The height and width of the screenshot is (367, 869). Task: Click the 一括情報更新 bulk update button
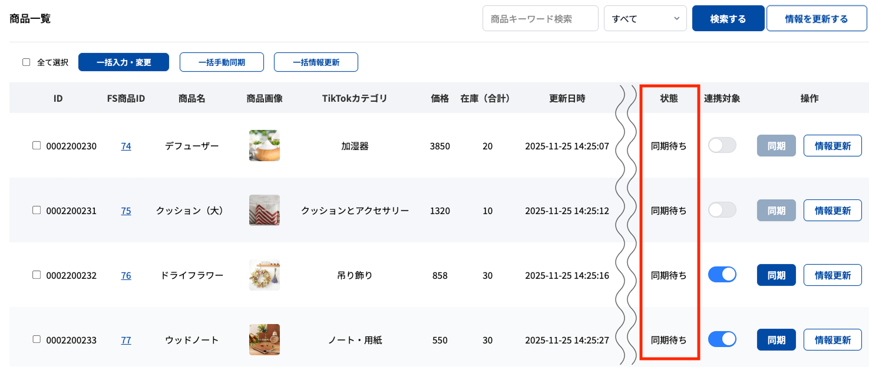316,62
